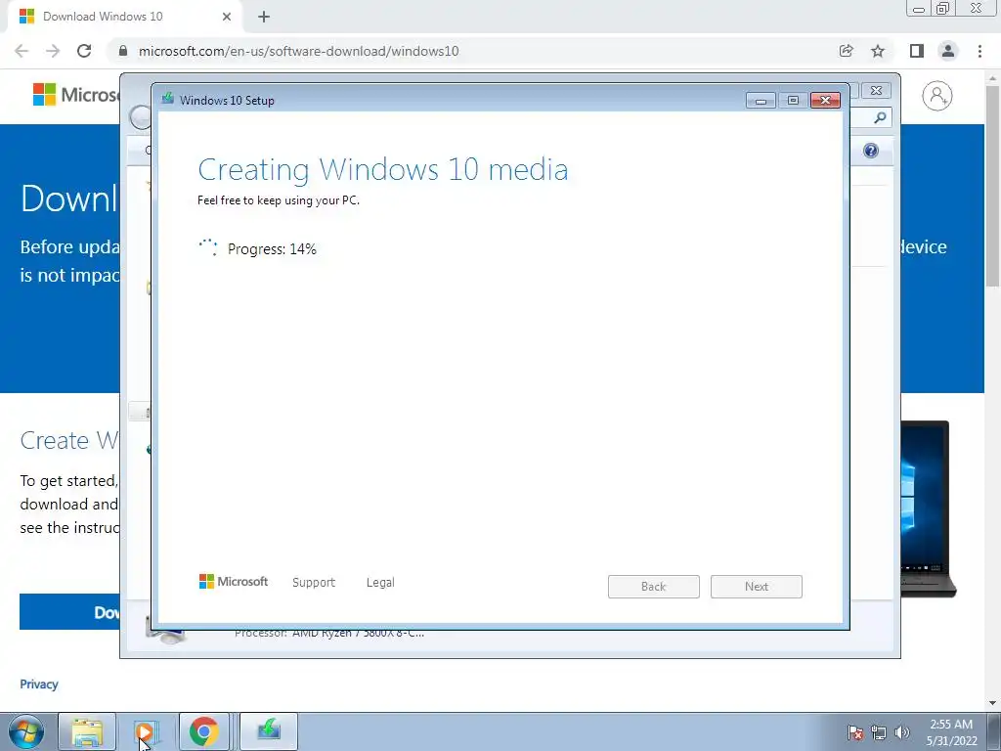1001x751 pixels.
Task: Click the page vertical scrollbar thumb
Action: click(993, 185)
